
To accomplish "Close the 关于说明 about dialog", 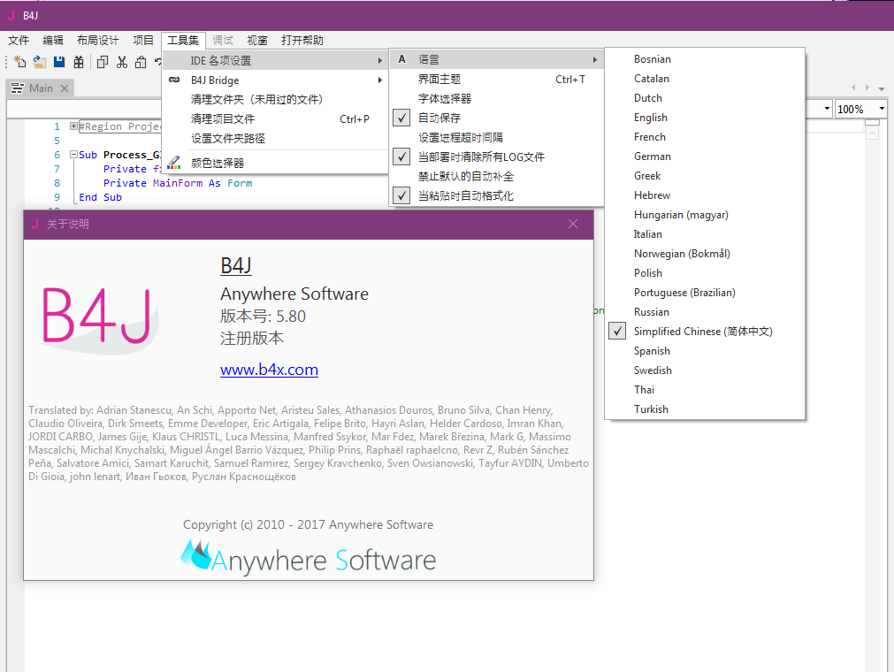I will point(573,224).
